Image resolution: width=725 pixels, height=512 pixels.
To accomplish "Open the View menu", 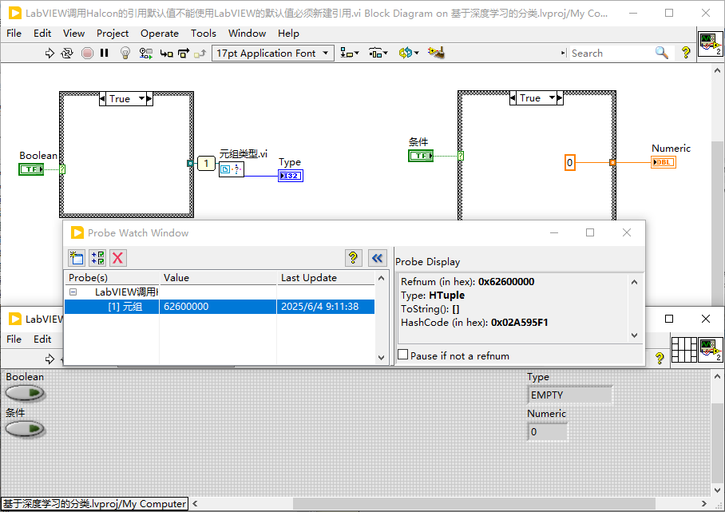I will click(74, 34).
